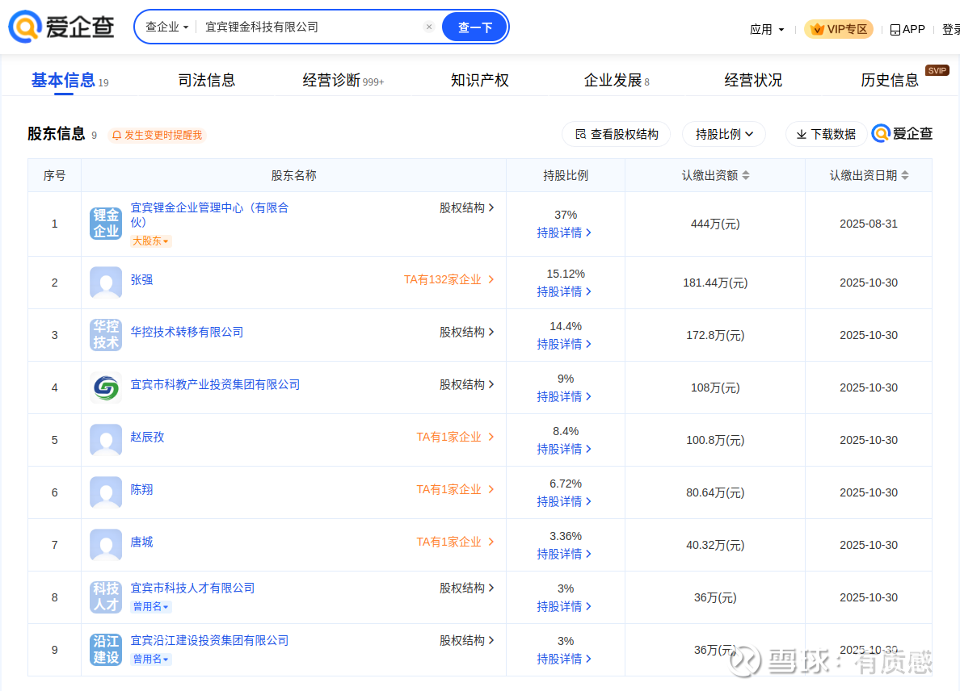
Task: Sort by 认缴出资日期 column arrows
Action: coord(905,175)
